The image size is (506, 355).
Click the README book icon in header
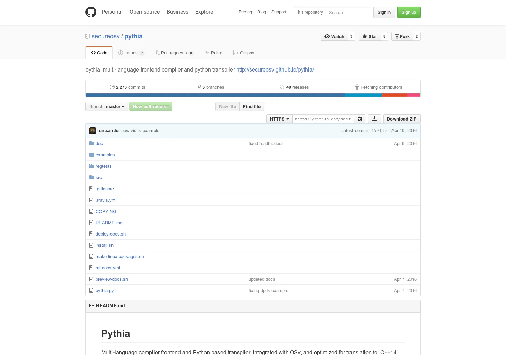(x=92, y=306)
